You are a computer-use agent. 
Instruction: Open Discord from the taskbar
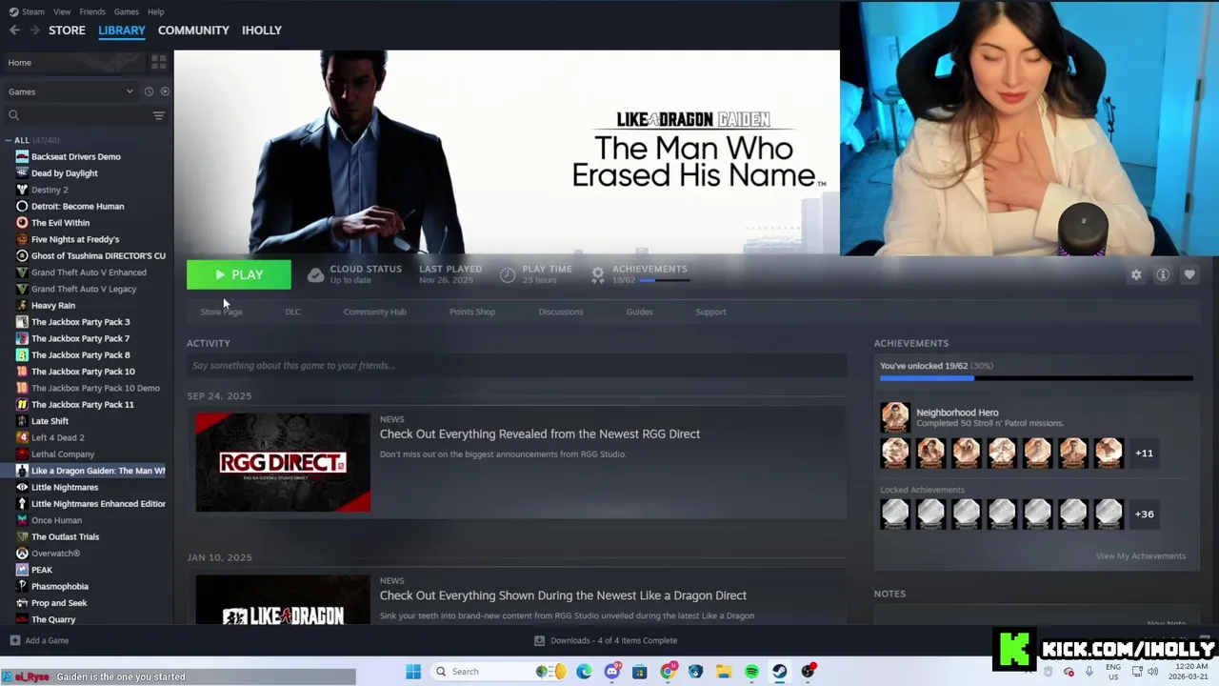611,672
